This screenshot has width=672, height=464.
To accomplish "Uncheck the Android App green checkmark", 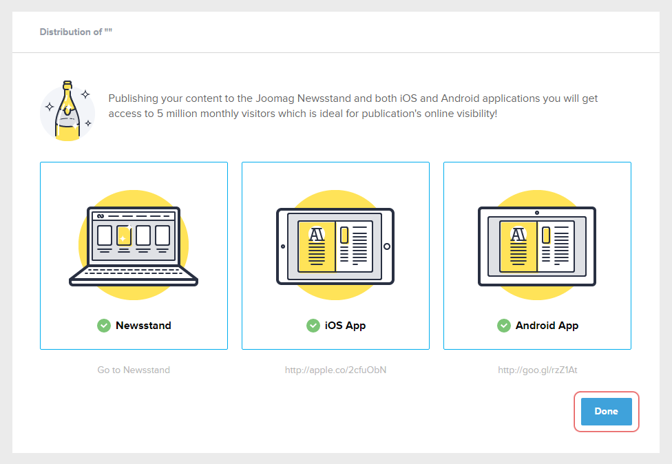I will 504,326.
